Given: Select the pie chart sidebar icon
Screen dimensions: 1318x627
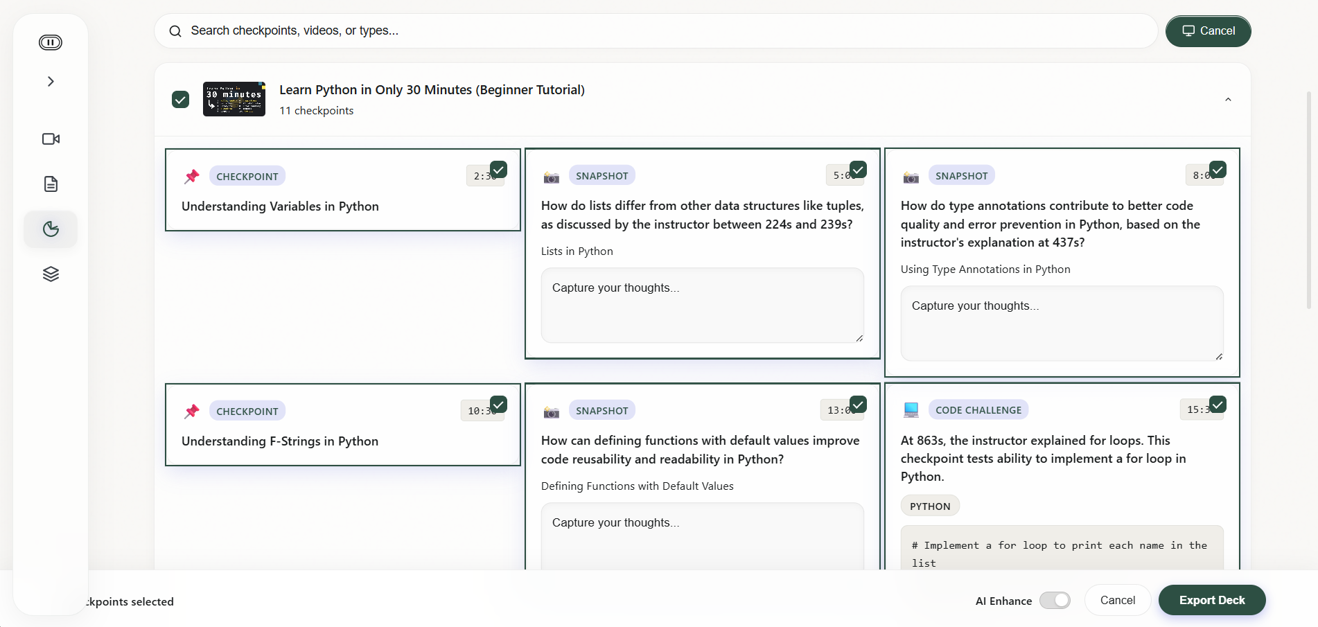Looking at the screenshot, I should (x=51, y=229).
